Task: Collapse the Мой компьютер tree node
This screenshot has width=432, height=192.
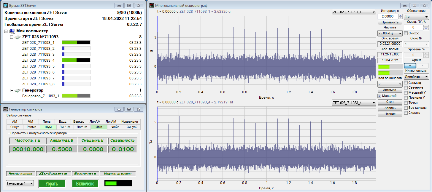Action: coord(6,31)
